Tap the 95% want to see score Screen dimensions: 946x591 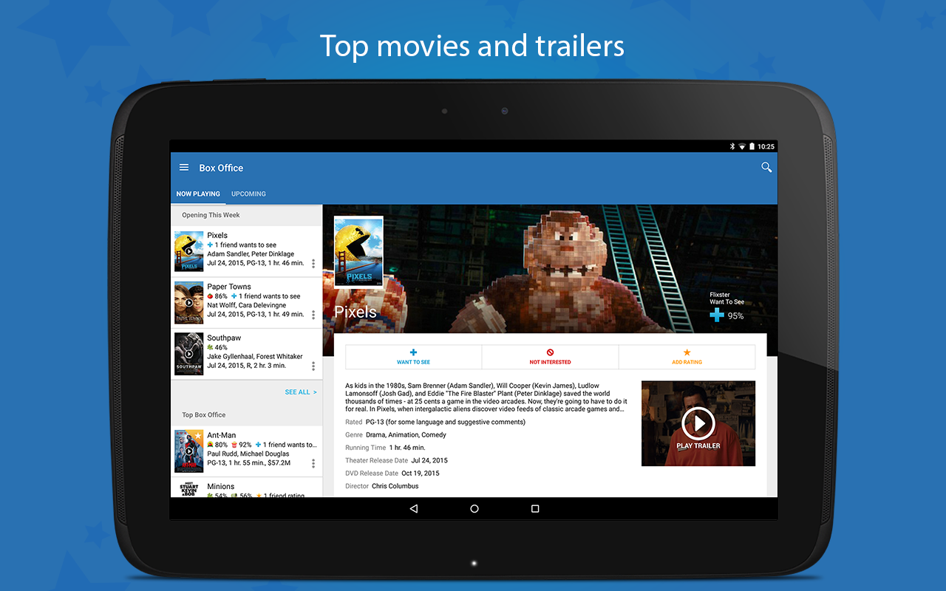coord(735,315)
